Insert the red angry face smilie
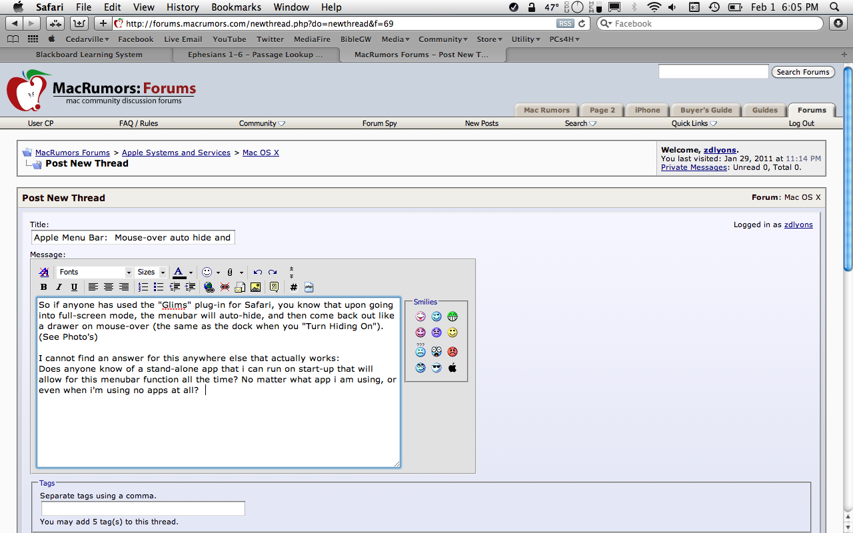This screenshot has height=533, width=853. click(x=452, y=351)
